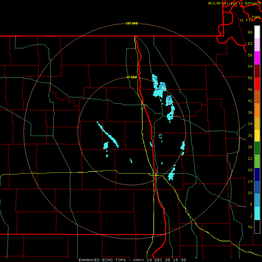Click the light pink legend swatch
Image resolution: width=262 pixels, height=262 pixels.
tap(257, 45)
